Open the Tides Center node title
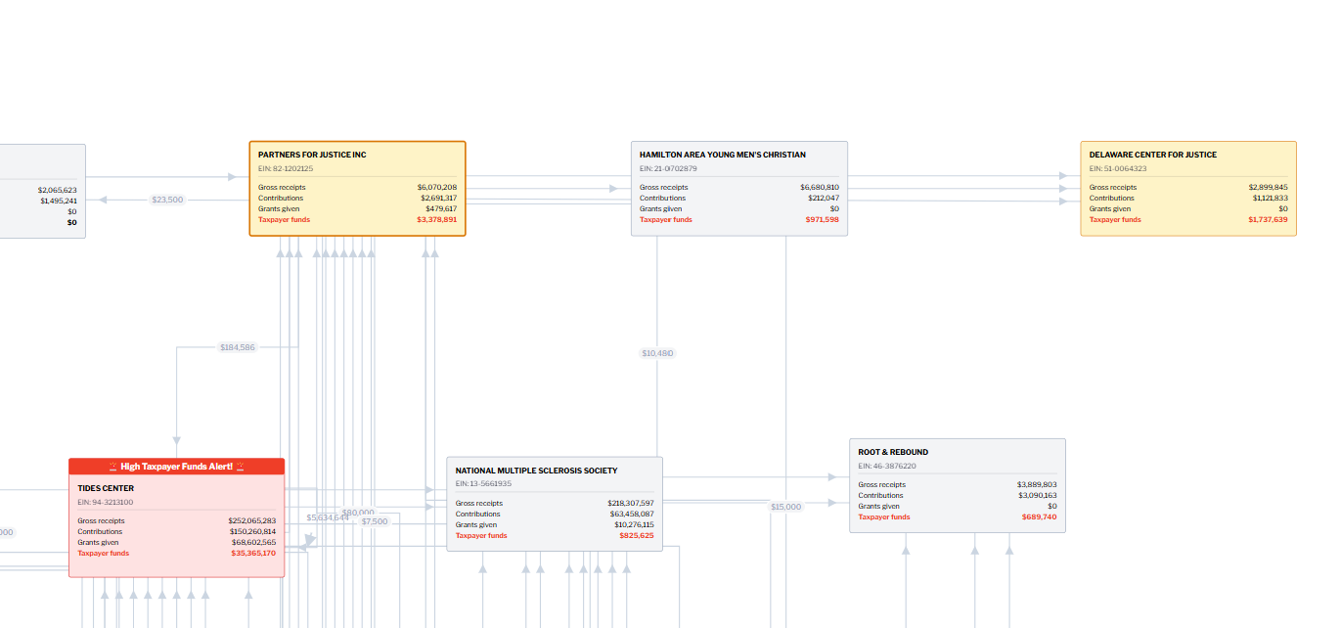Image resolution: width=1340 pixels, height=628 pixels. coord(106,488)
